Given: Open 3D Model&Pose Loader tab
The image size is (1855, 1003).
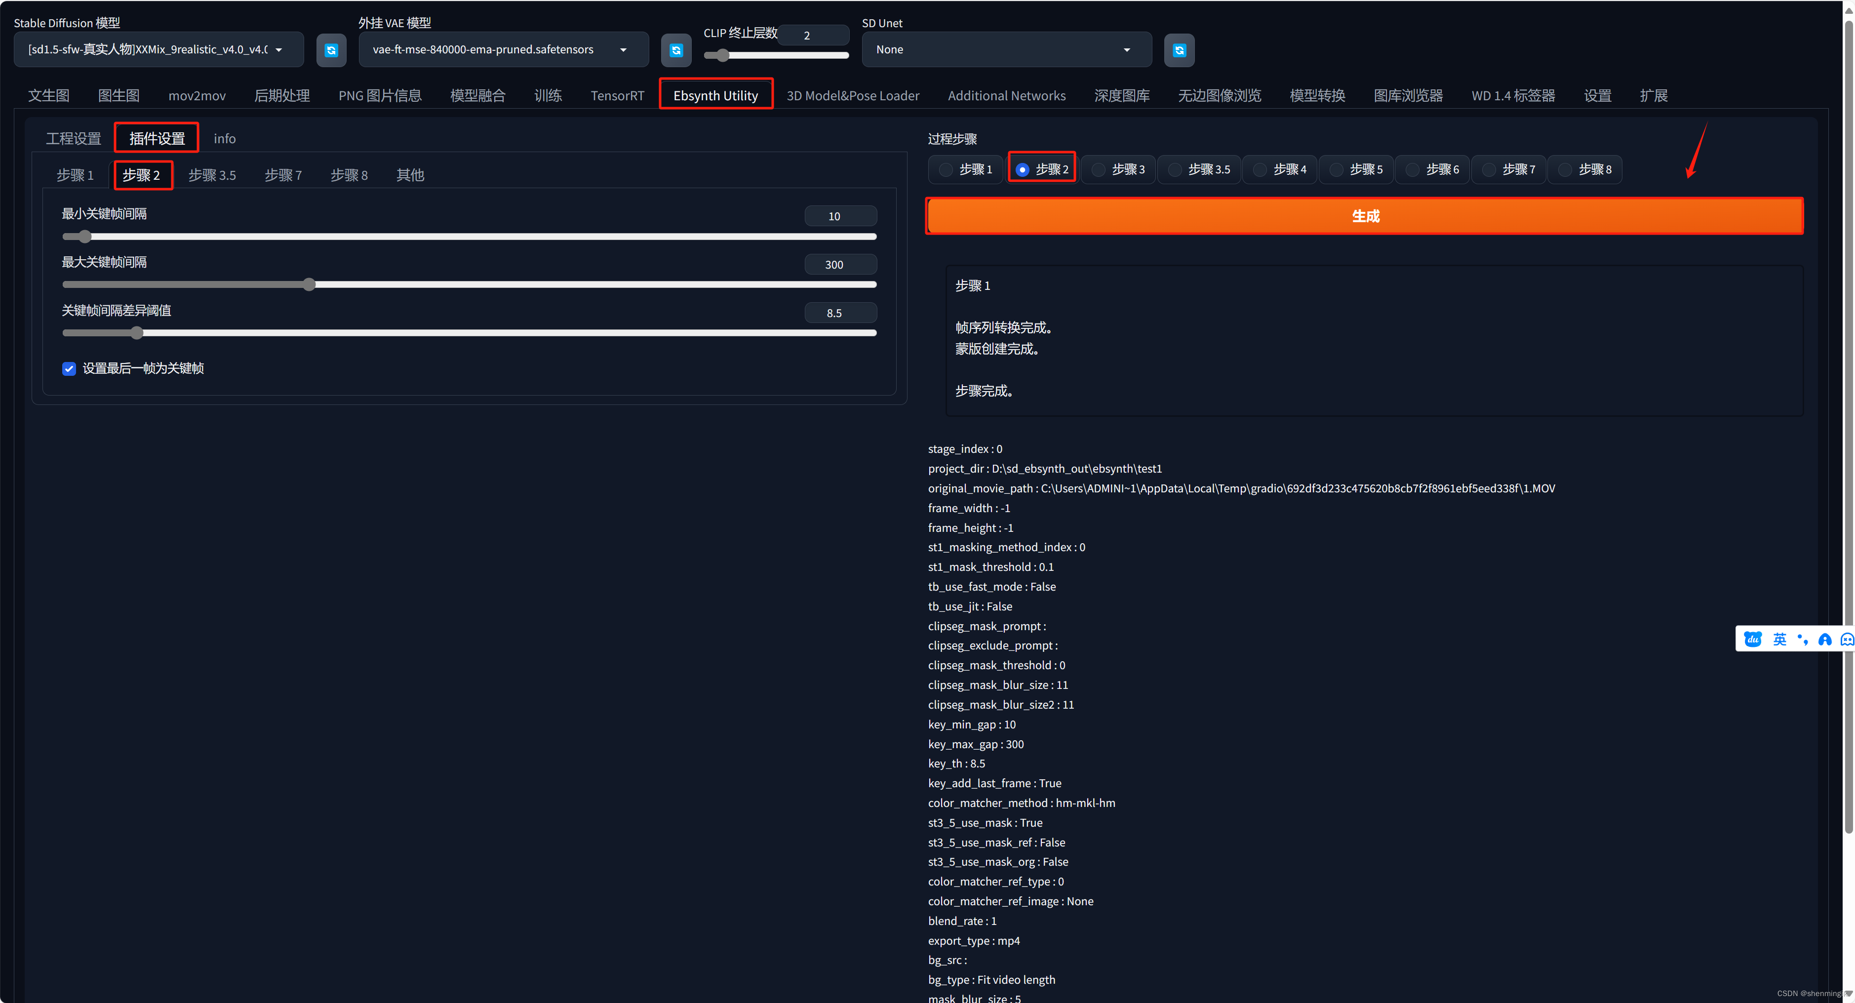Looking at the screenshot, I should coord(853,96).
